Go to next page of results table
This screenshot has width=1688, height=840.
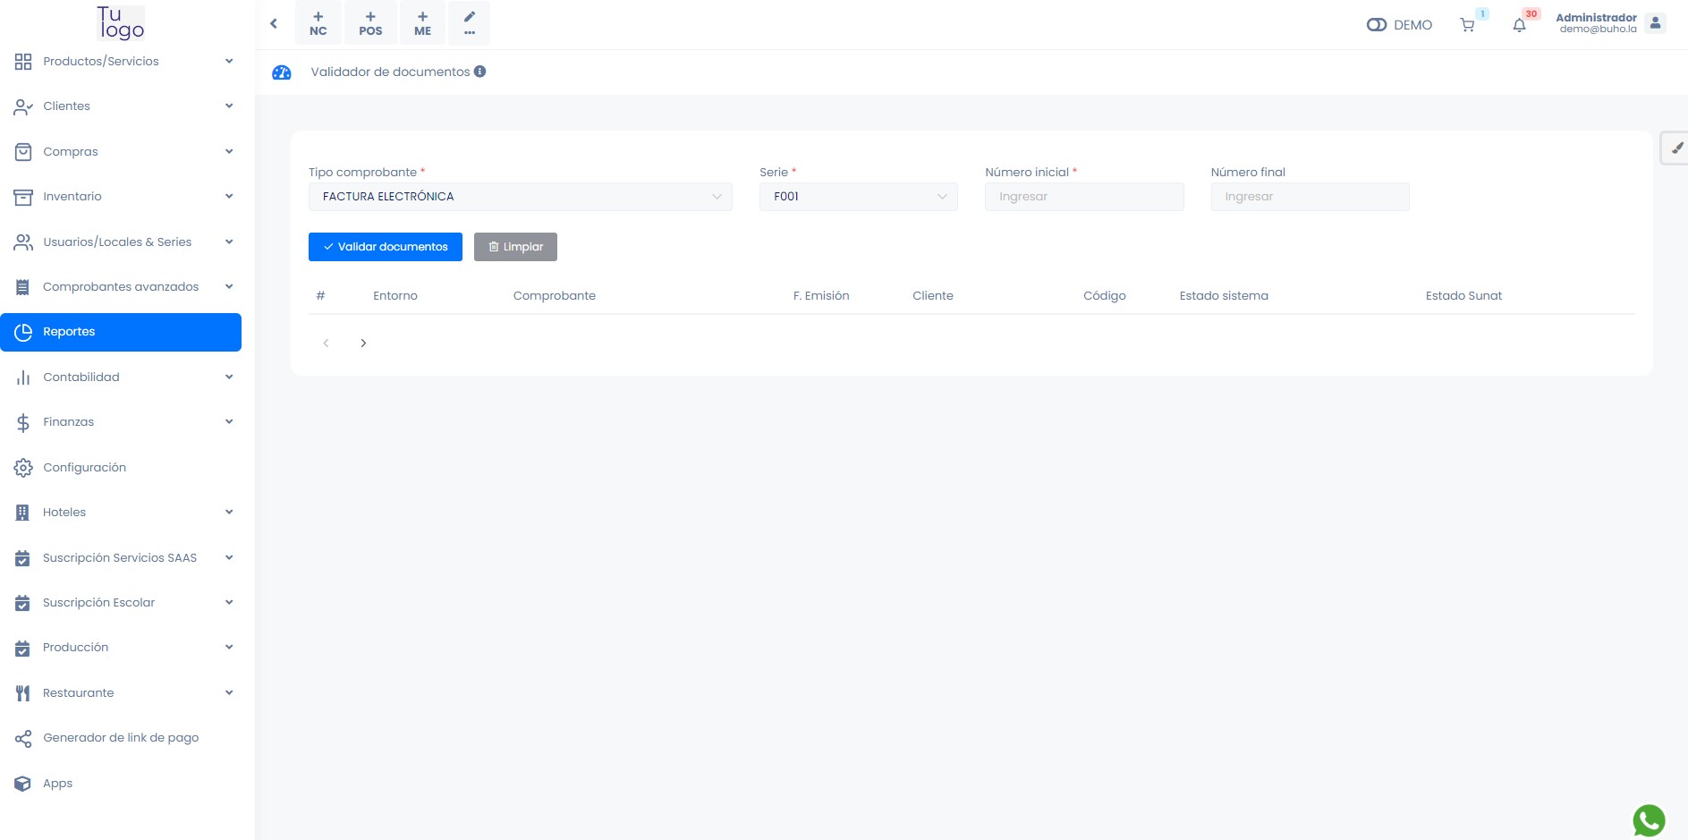point(363,344)
